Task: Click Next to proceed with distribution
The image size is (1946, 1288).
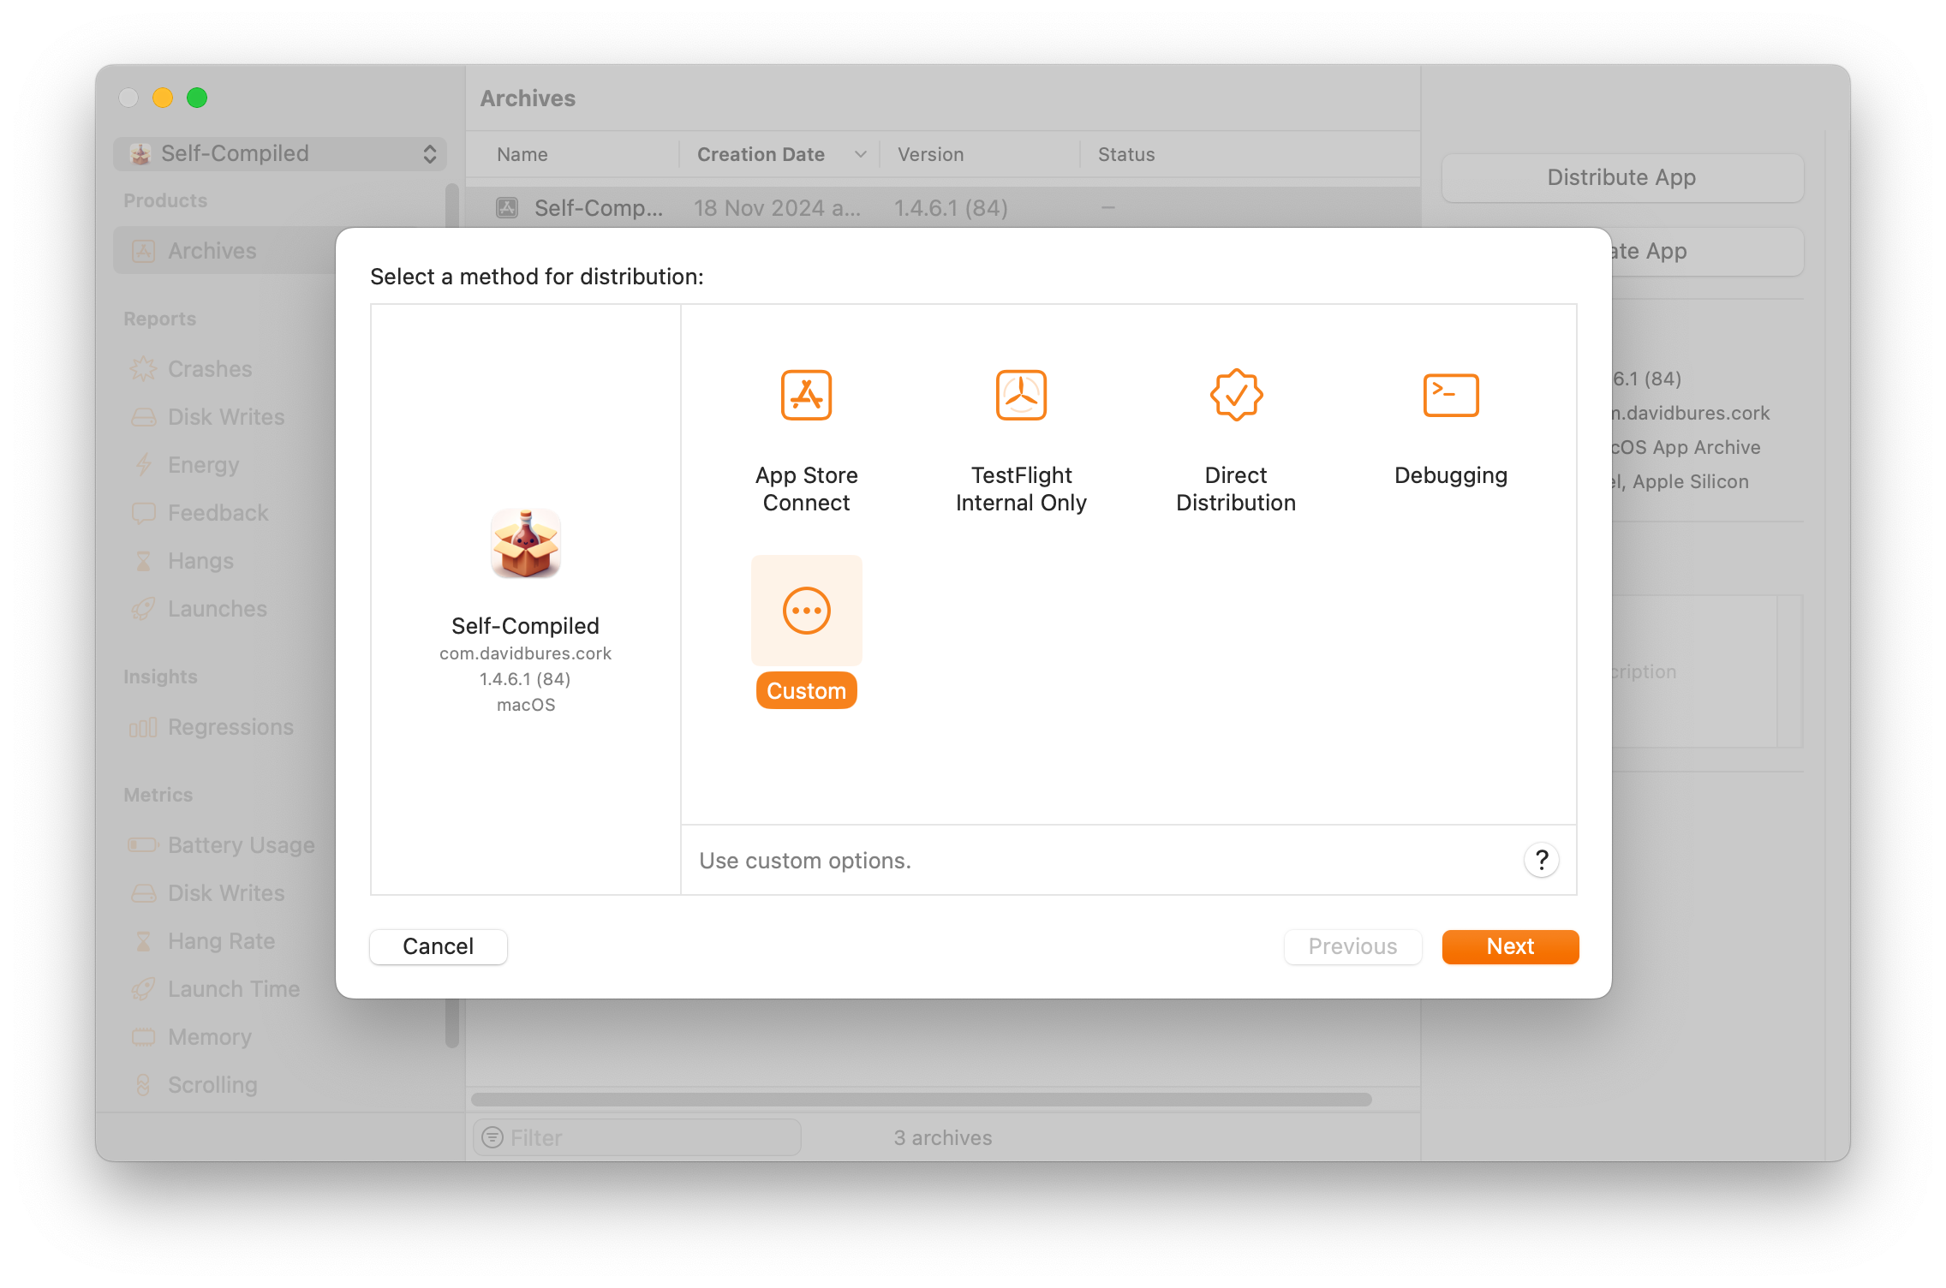Action: point(1511,945)
